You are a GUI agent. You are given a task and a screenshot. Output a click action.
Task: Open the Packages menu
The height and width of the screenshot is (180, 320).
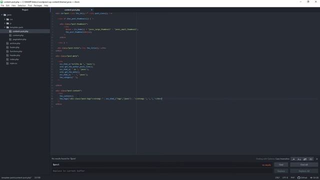(38, 5)
